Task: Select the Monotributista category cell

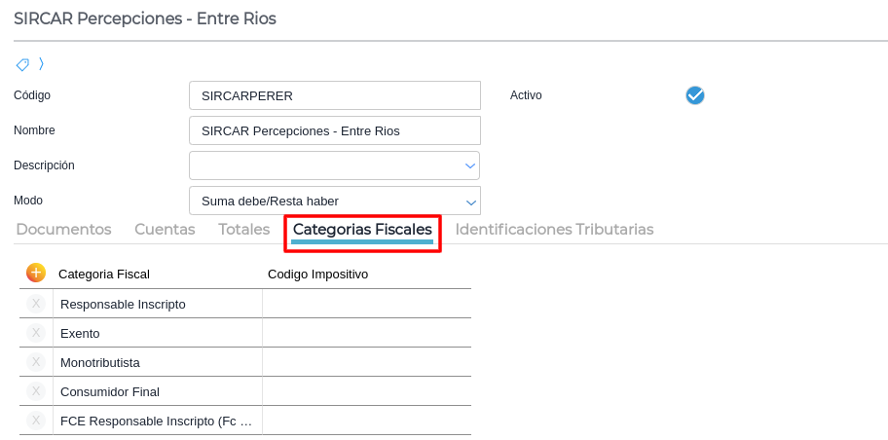Action: click(156, 362)
